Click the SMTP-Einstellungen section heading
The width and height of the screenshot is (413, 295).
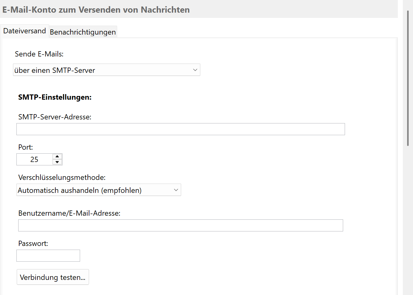[55, 97]
